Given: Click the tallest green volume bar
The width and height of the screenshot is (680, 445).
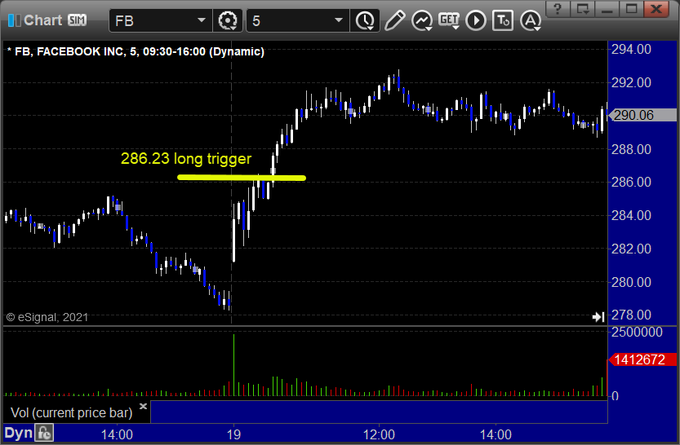Looking at the screenshot, I should point(233,365).
